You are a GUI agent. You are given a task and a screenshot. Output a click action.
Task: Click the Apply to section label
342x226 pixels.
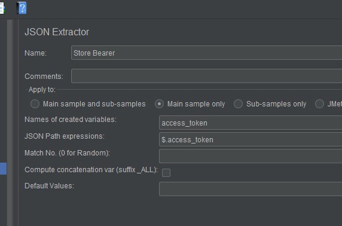(x=42, y=90)
